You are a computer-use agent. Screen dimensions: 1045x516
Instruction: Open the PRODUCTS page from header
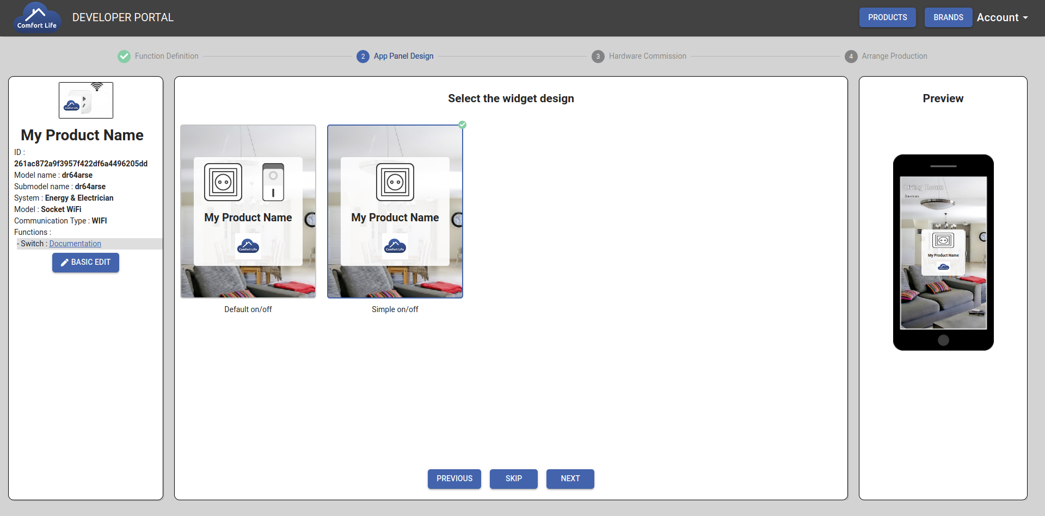(x=887, y=17)
